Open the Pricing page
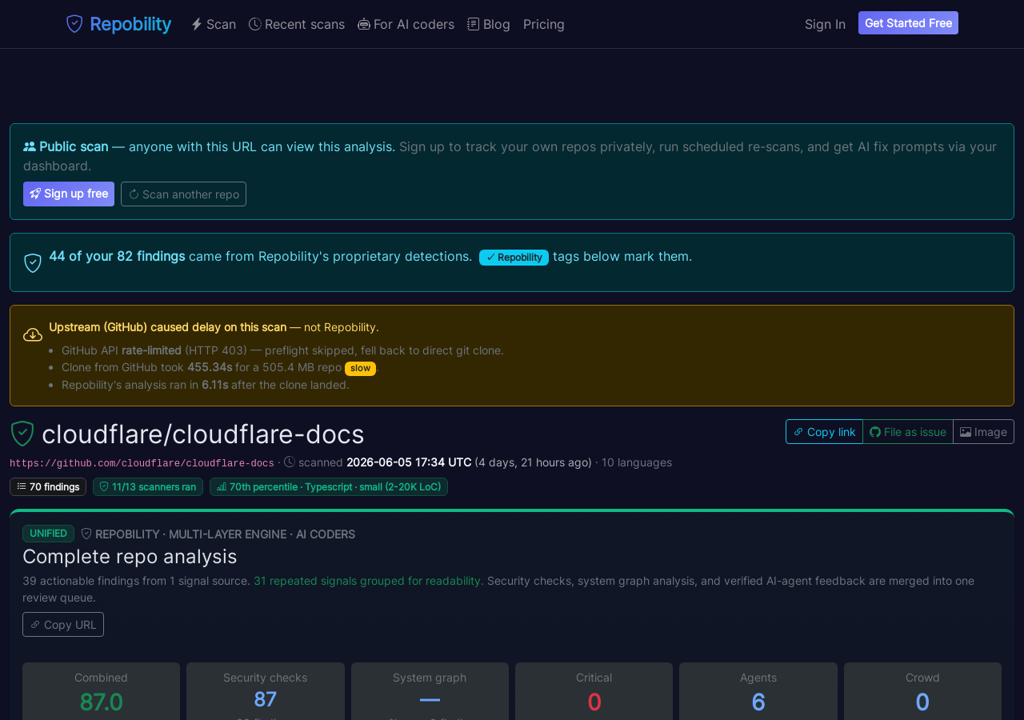The image size is (1024, 720). (544, 24)
